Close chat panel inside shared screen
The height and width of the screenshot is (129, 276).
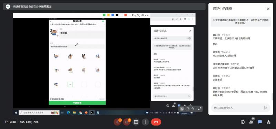coord(190,31)
